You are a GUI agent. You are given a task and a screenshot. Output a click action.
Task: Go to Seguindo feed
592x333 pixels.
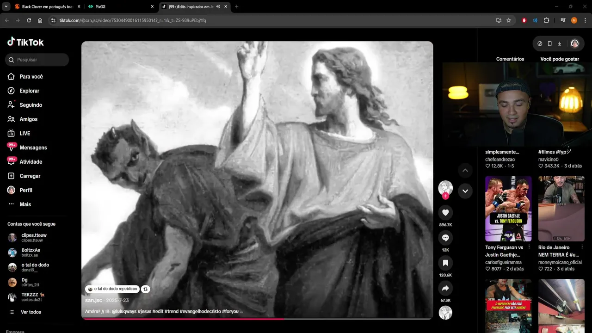(25, 105)
